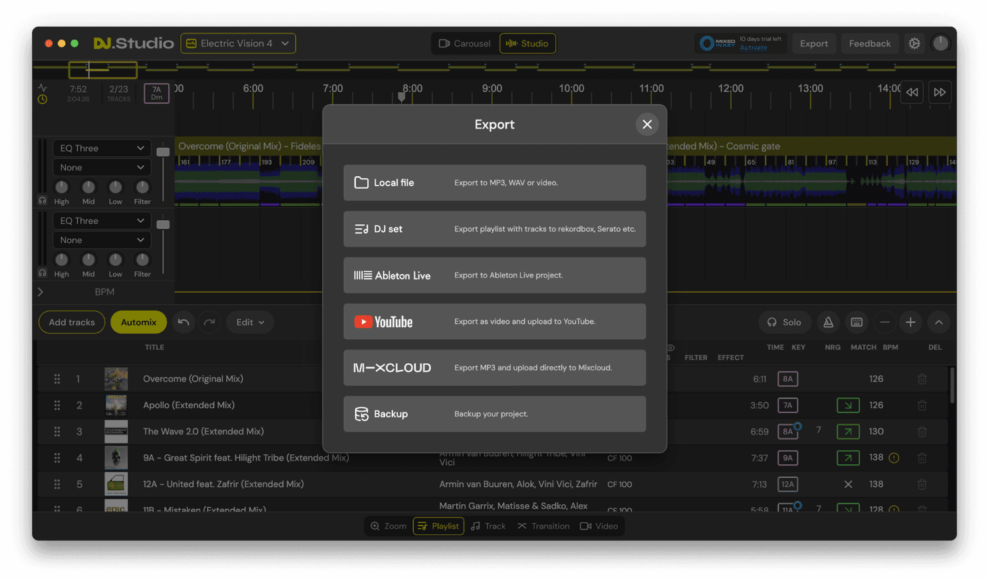Open Video tab in bottom bar
The height and width of the screenshot is (580, 989).
point(599,526)
